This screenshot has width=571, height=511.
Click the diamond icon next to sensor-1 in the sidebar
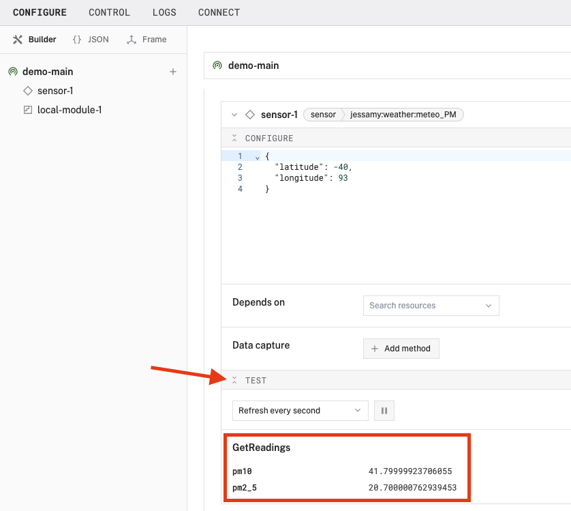tap(28, 91)
